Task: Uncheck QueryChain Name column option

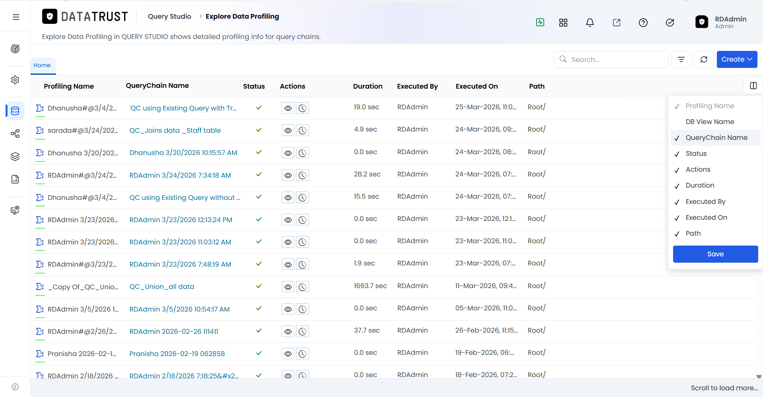Action: (x=716, y=138)
